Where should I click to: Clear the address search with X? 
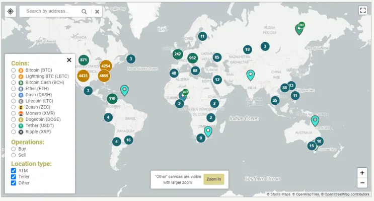pyautogui.click(x=97, y=12)
